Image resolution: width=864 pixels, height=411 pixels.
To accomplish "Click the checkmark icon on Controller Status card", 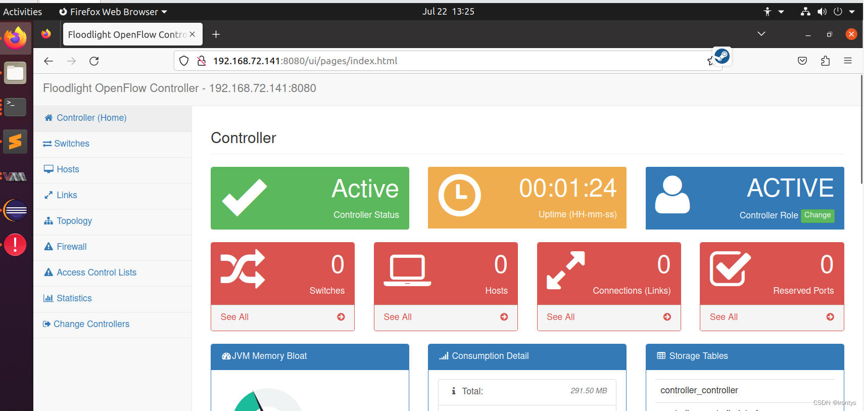I will 245,197.
